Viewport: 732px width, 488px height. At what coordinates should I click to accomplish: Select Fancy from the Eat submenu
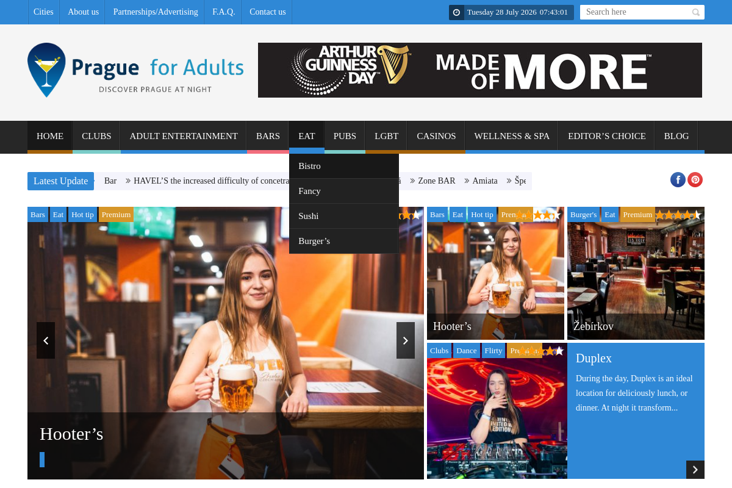click(x=344, y=191)
